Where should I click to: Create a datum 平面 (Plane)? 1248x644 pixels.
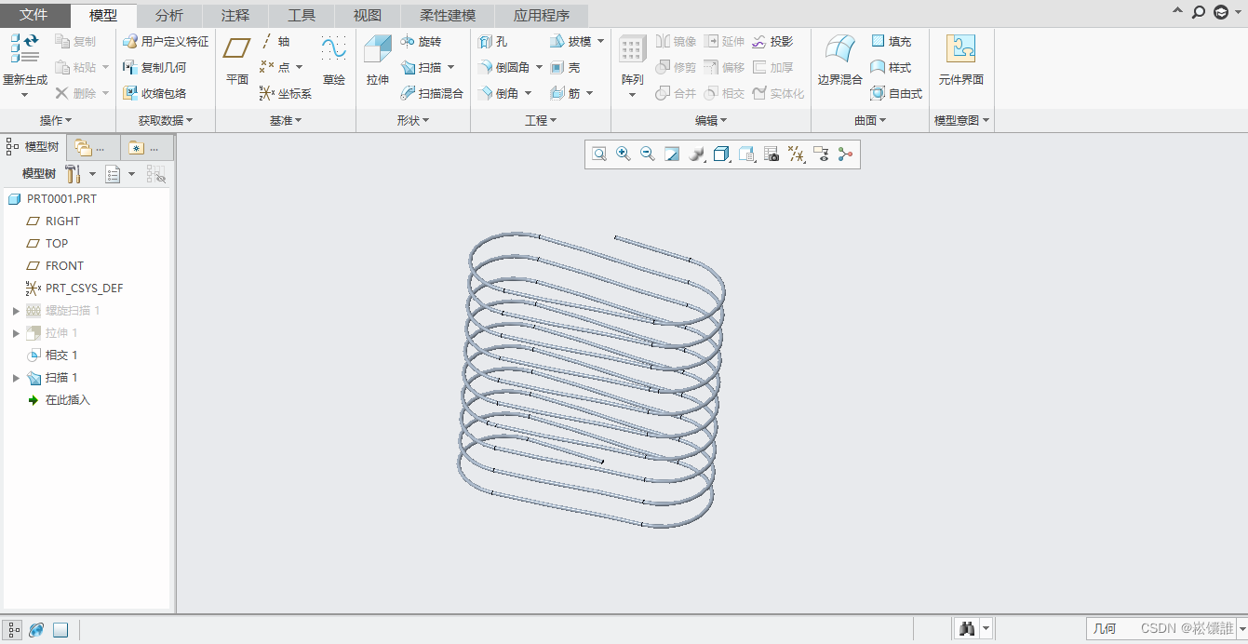237,50
